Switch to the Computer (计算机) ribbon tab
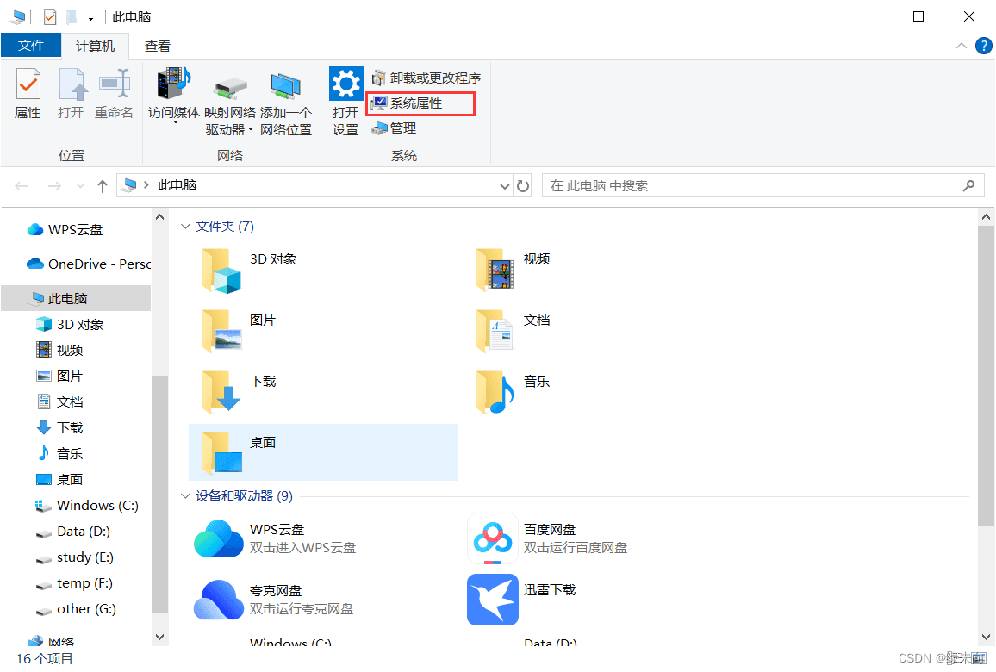The image size is (996, 672). point(96,46)
